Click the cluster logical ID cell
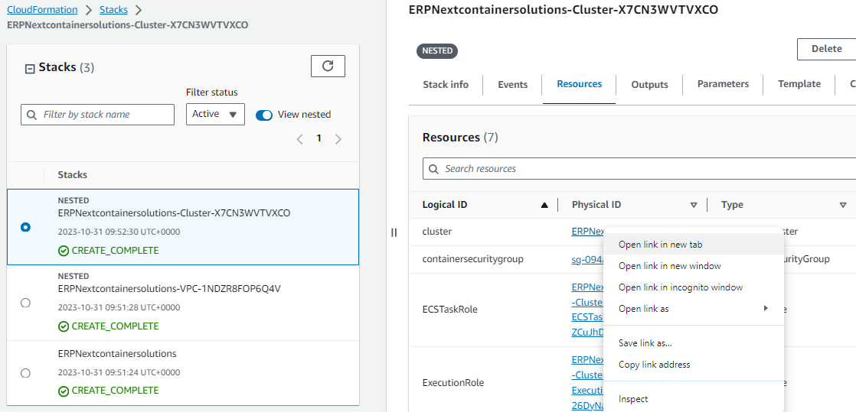Image resolution: width=856 pixels, height=412 pixels. pyautogui.click(x=436, y=232)
